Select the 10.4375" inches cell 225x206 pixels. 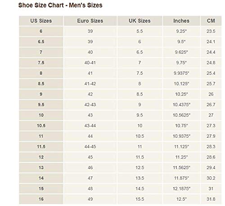click(181, 105)
